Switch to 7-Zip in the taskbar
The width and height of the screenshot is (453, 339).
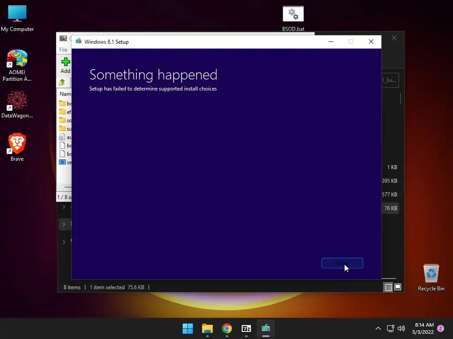(x=246, y=328)
